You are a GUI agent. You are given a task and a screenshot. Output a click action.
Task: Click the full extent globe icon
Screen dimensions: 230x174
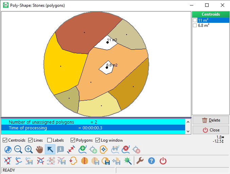[x=8, y=149]
